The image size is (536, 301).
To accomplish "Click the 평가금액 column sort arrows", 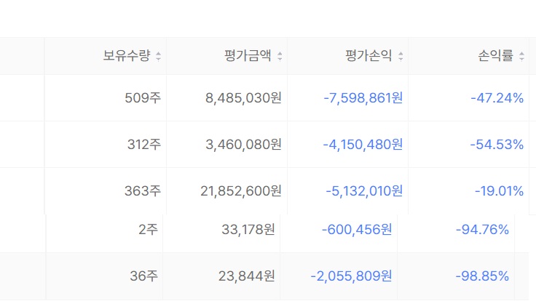I will (x=280, y=56).
